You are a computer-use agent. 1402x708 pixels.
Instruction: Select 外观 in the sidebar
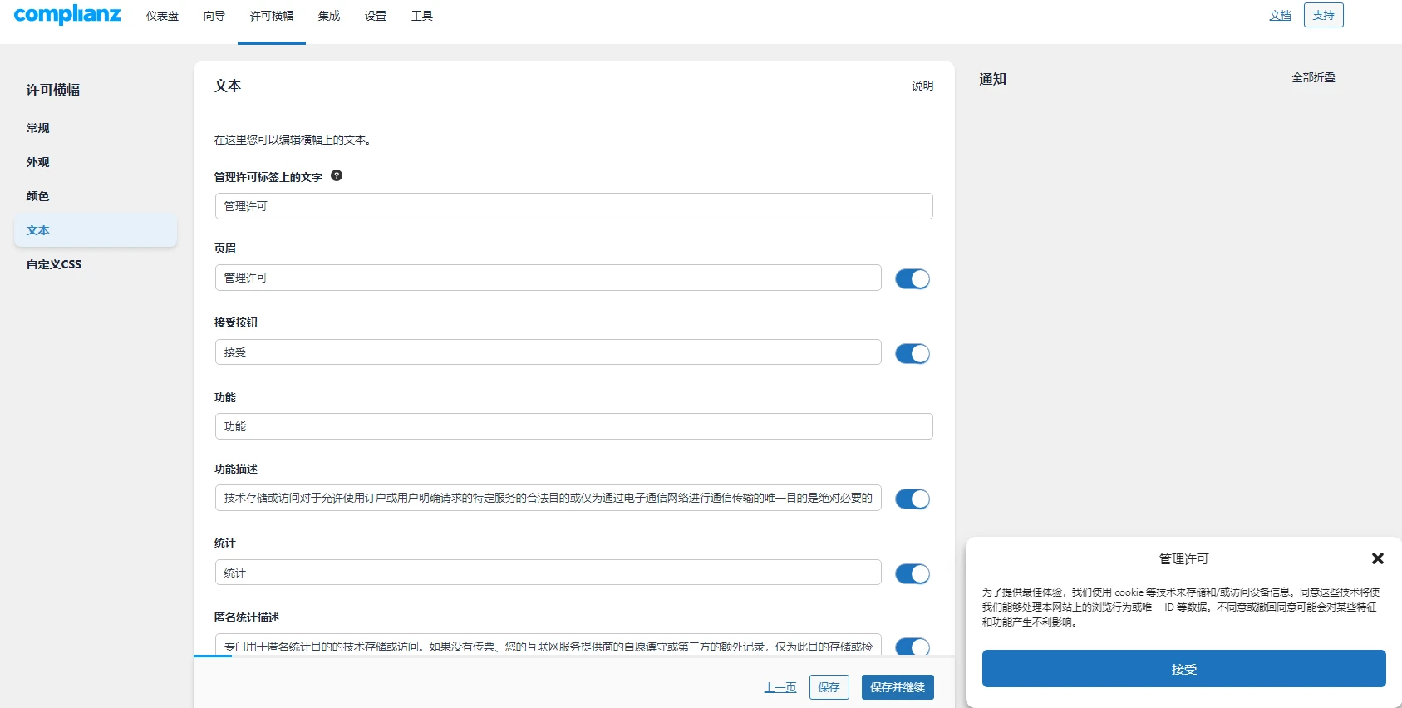click(x=37, y=162)
